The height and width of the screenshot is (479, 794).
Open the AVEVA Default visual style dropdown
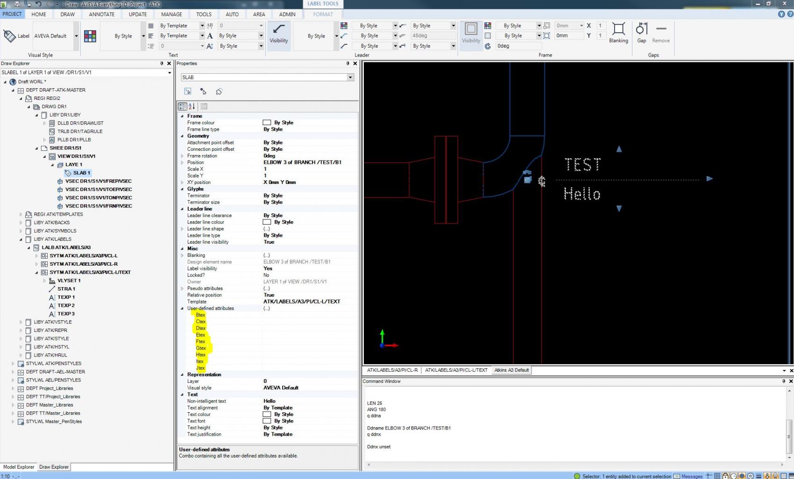click(x=76, y=36)
